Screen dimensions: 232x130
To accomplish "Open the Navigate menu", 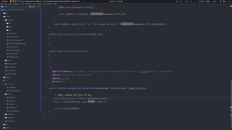I will [x=16, y=4].
